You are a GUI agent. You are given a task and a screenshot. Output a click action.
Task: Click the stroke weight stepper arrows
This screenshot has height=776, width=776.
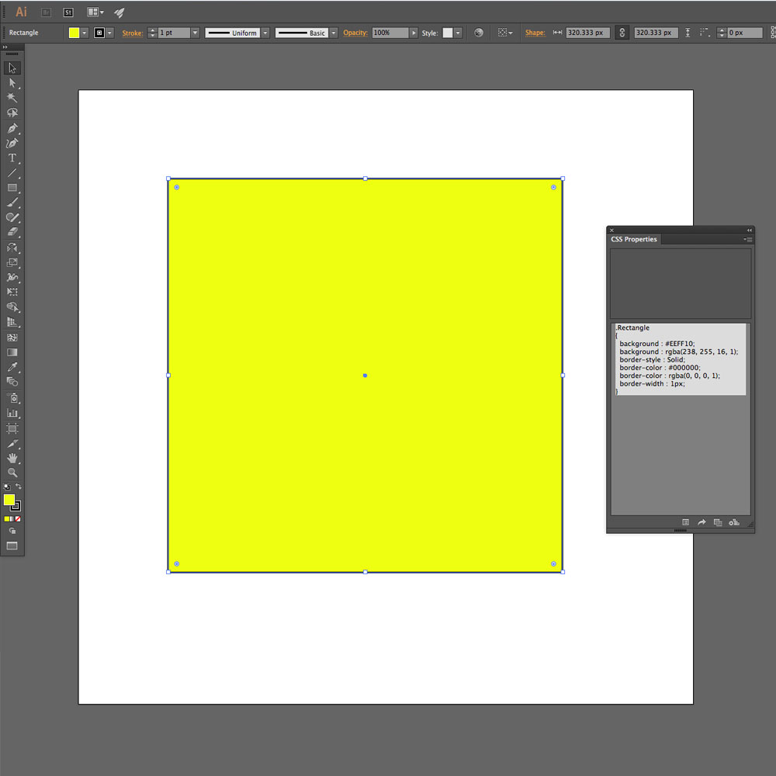coord(152,33)
